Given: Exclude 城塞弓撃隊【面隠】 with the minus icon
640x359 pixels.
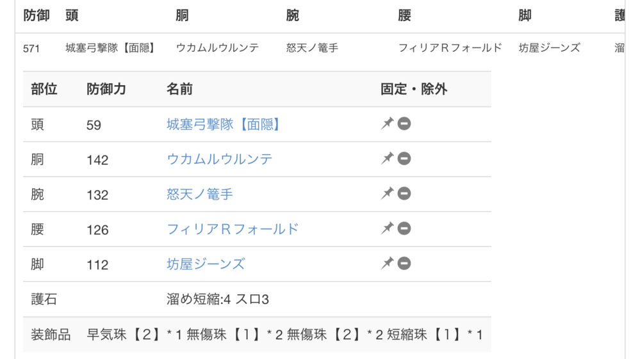Looking at the screenshot, I should point(404,124).
